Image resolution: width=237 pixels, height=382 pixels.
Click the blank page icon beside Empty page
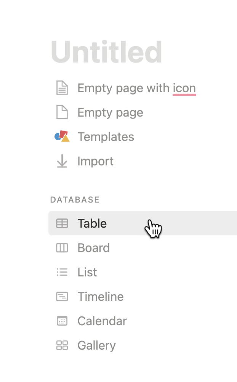(x=62, y=112)
